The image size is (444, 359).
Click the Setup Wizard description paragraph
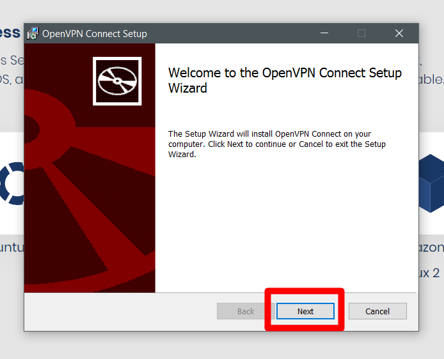pos(277,144)
